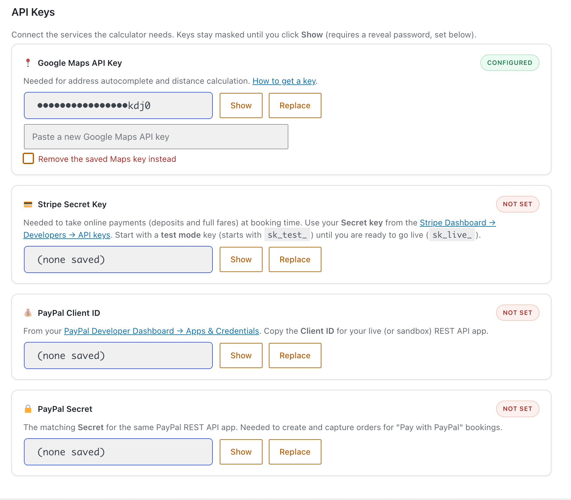Image resolution: width=571 pixels, height=500 pixels.
Task: Click the PayPal Client ID title
Action: 69,313
